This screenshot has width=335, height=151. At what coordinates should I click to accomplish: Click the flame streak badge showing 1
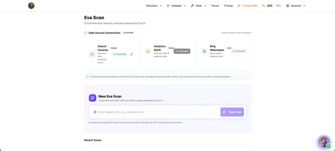(278, 6)
